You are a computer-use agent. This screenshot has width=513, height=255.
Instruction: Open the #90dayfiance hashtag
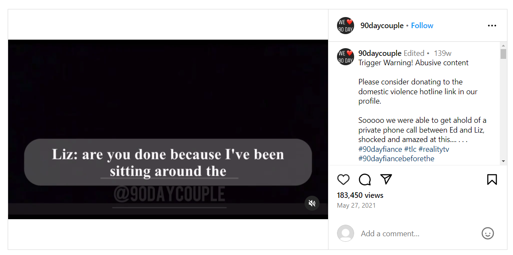pos(380,149)
